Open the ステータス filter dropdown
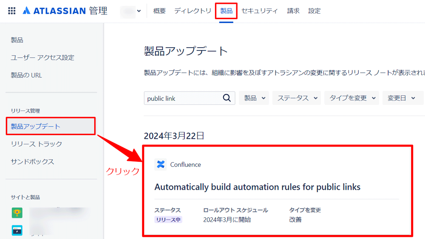 click(298, 98)
